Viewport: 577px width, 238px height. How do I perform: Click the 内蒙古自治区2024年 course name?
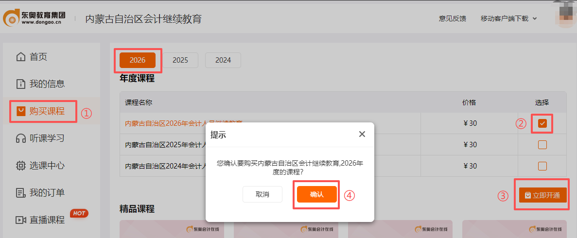point(165,166)
